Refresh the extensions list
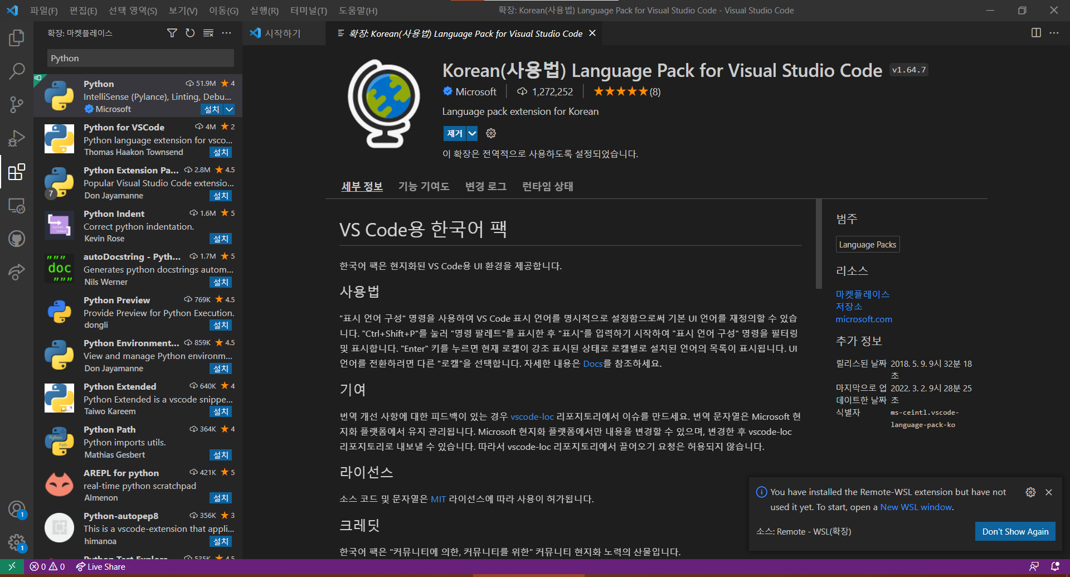This screenshot has height=577, width=1070. 190,33
